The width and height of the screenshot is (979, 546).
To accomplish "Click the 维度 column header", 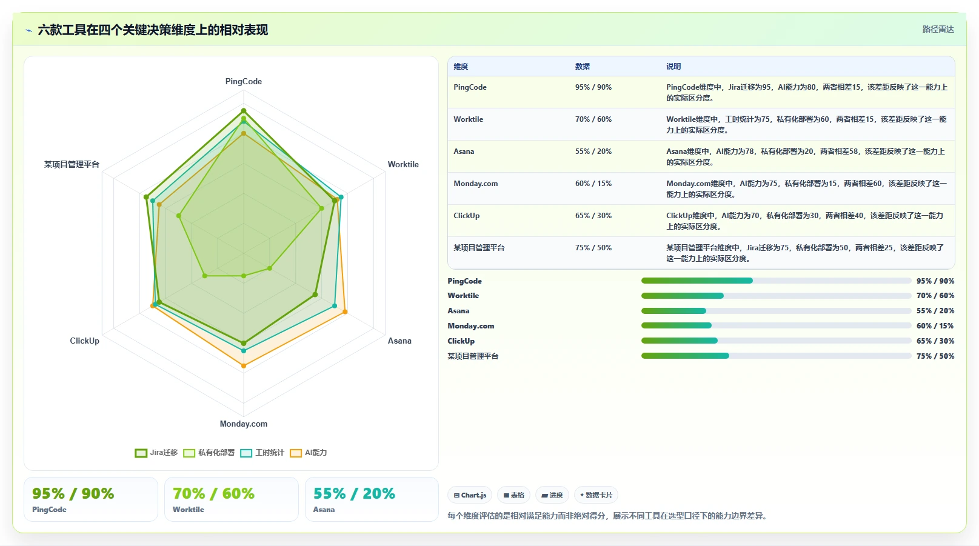I will point(461,67).
